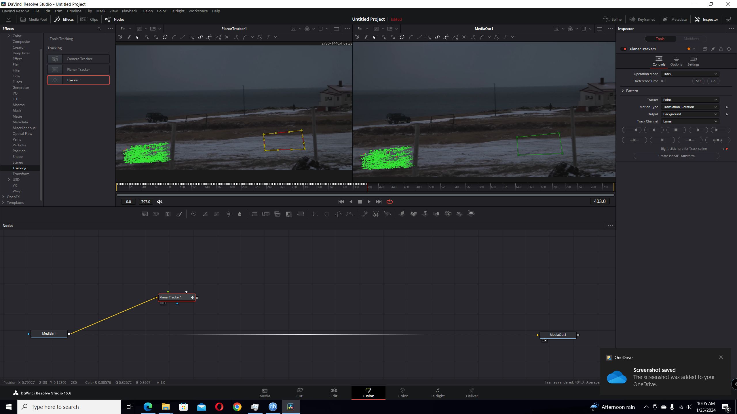Click Create Planar Transform button
The height and width of the screenshot is (414, 737).
click(676, 156)
